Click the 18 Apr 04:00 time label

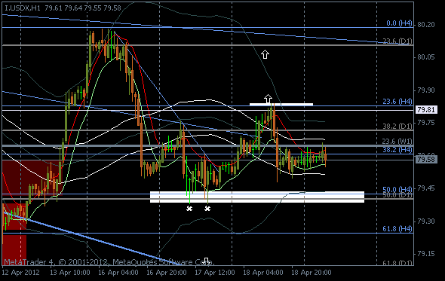click(x=263, y=273)
